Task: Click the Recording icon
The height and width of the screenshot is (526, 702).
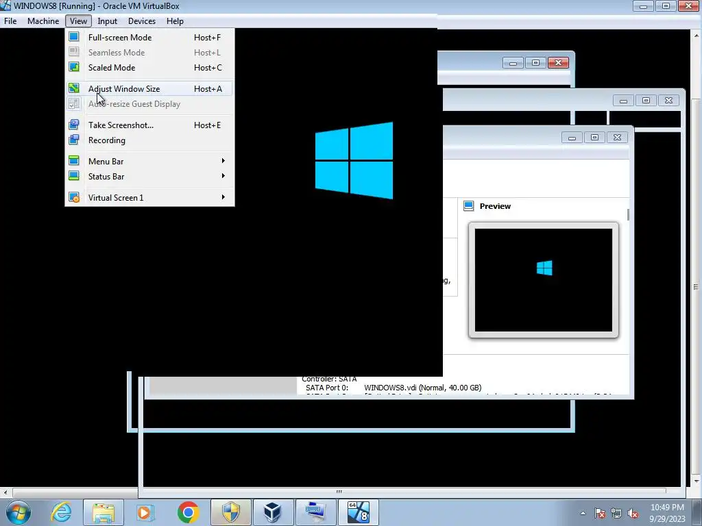Action: coord(74,140)
